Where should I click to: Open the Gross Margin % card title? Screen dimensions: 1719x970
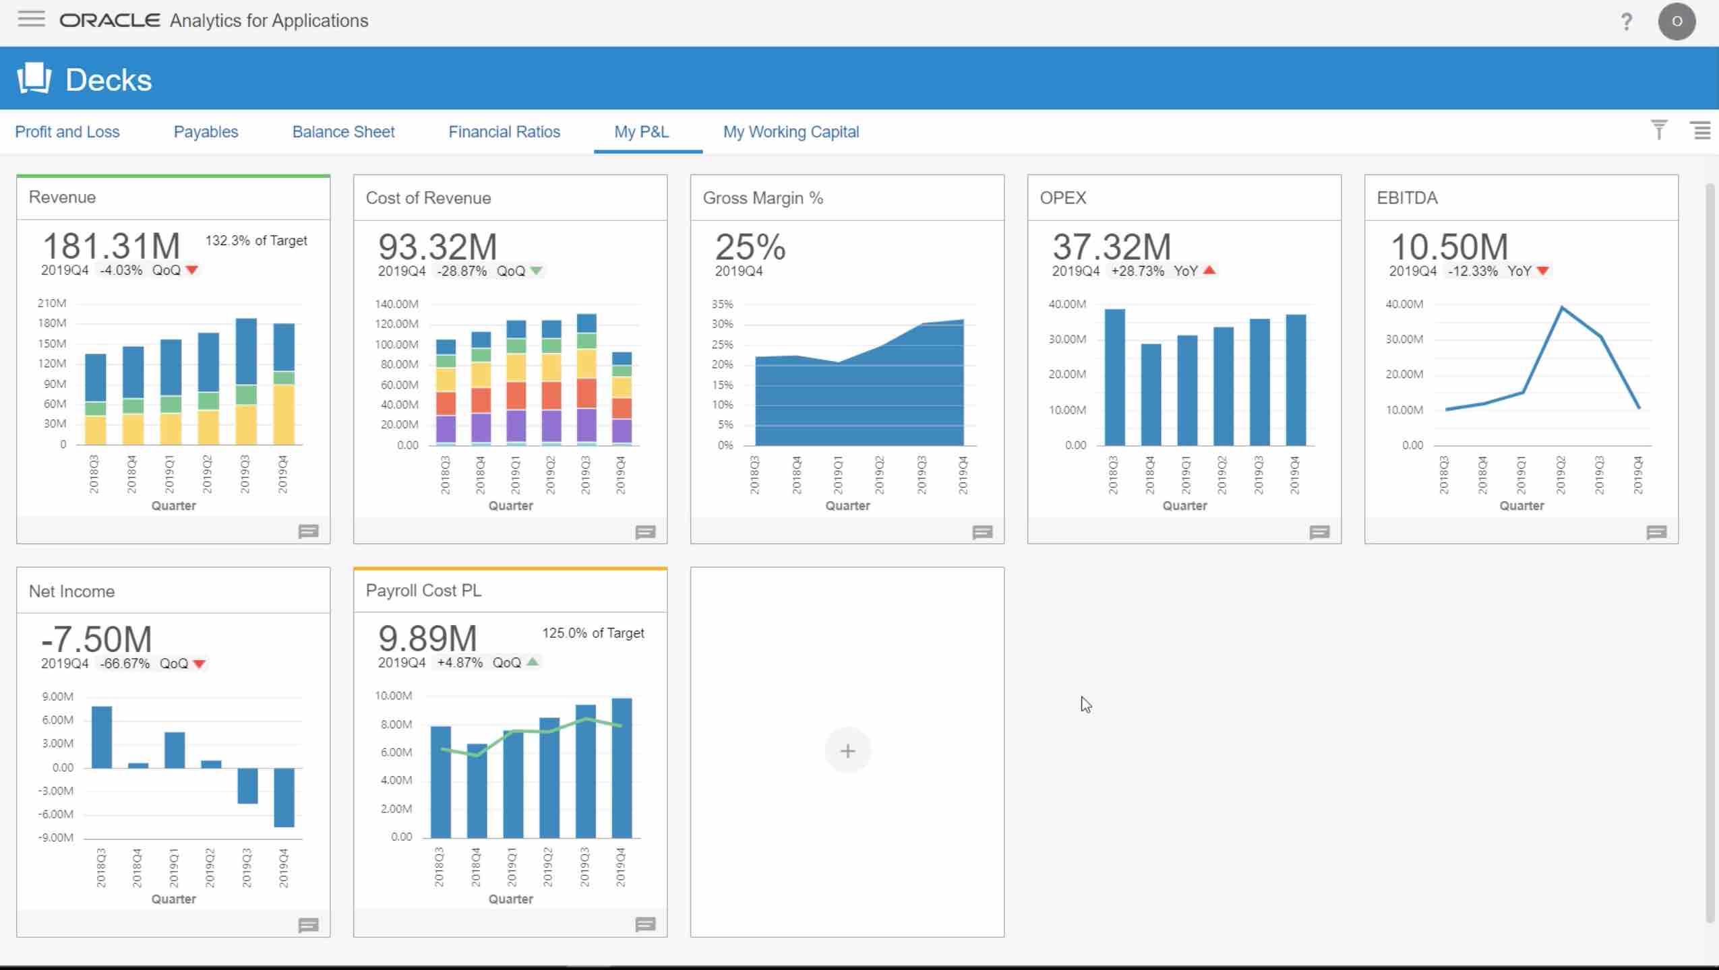click(x=762, y=198)
